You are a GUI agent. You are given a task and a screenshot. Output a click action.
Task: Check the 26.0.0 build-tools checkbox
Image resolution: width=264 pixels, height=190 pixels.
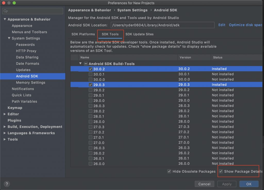point(90,164)
